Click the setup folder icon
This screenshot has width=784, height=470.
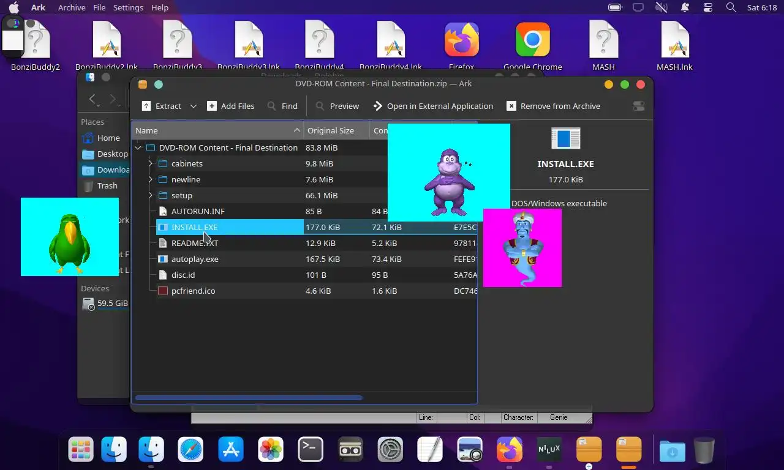coord(163,195)
